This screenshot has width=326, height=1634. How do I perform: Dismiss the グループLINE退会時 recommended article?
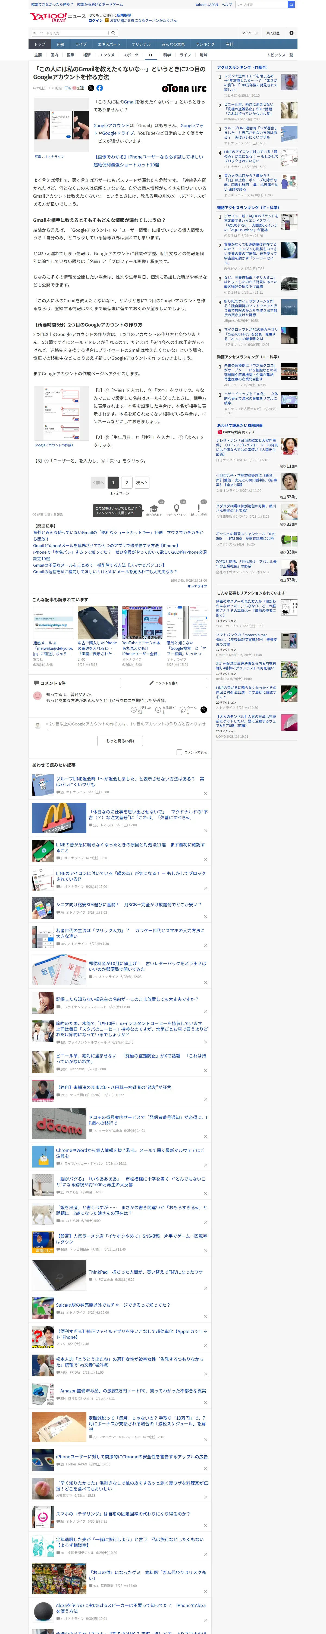coord(205,794)
